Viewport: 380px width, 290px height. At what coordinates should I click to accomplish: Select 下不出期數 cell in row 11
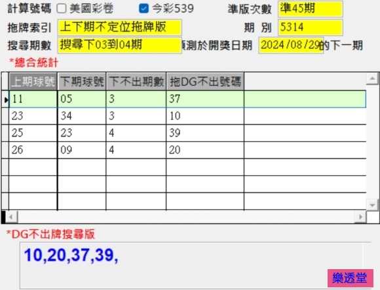(x=136, y=99)
